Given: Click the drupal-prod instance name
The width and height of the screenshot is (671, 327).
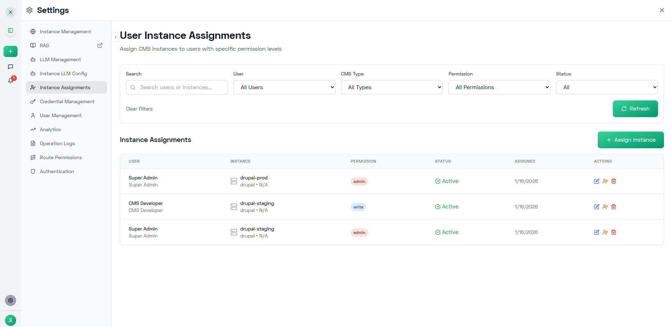Looking at the screenshot, I should (x=254, y=178).
